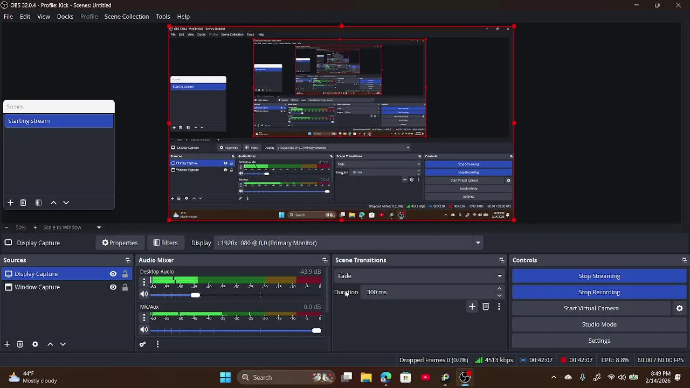Remove selected source using trash icon
This screenshot has width=690, height=388.
pos(20,344)
